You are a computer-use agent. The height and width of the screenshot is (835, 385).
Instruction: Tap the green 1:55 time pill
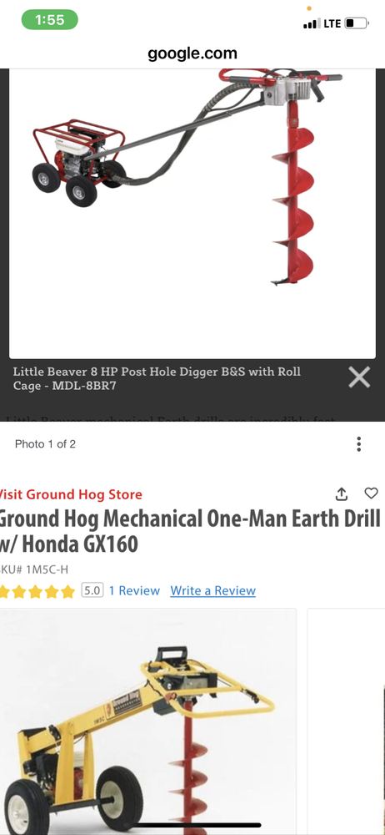point(49,20)
